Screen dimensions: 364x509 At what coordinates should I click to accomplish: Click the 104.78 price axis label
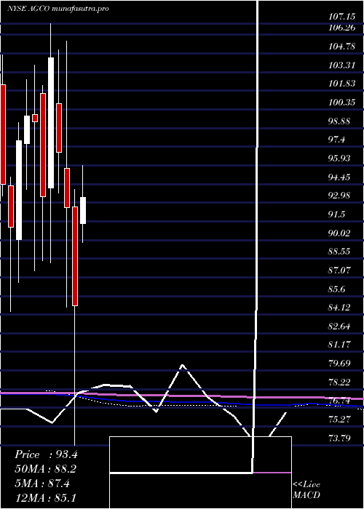coord(342,47)
